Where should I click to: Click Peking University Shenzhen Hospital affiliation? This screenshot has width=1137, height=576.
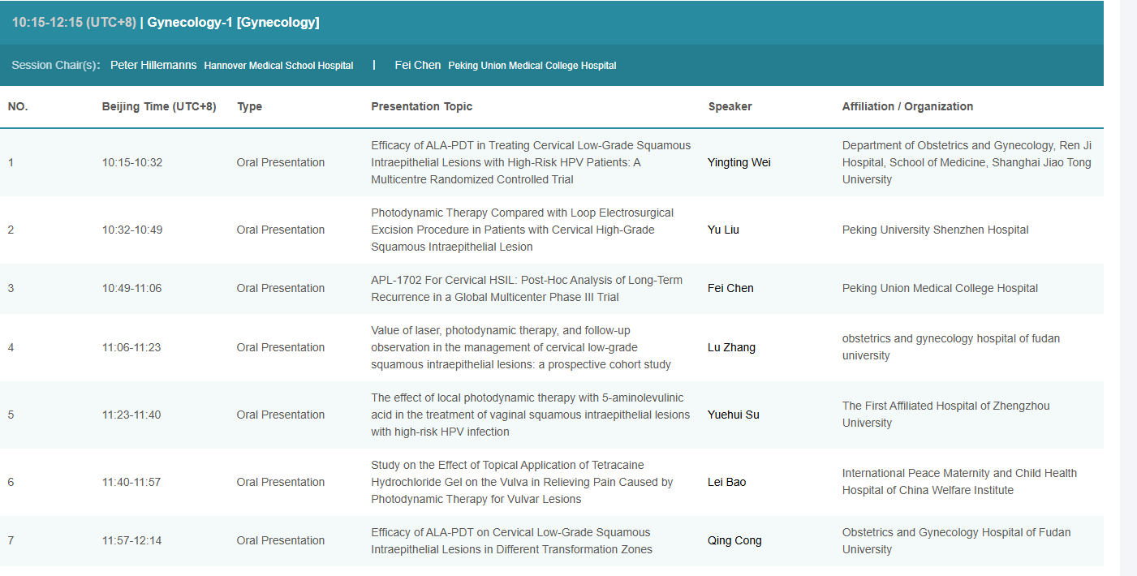pos(935,230)
